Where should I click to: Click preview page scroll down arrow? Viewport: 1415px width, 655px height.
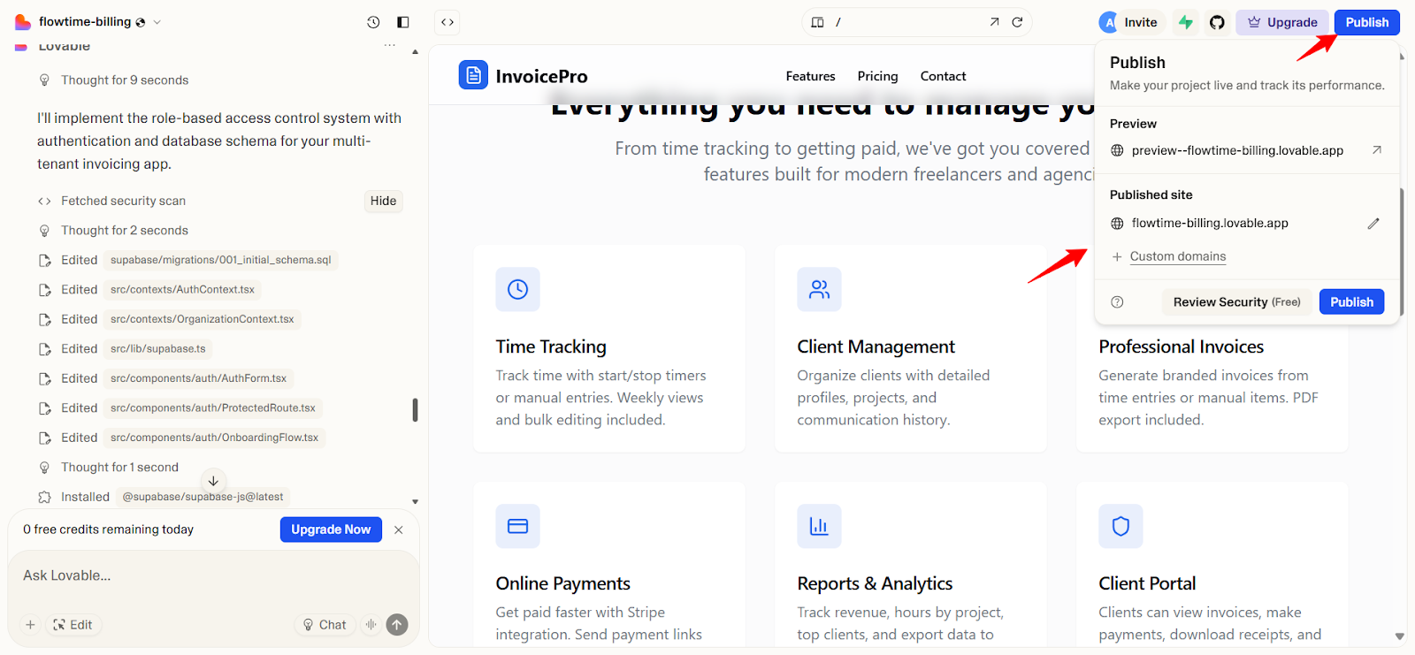coord(1399,636)
